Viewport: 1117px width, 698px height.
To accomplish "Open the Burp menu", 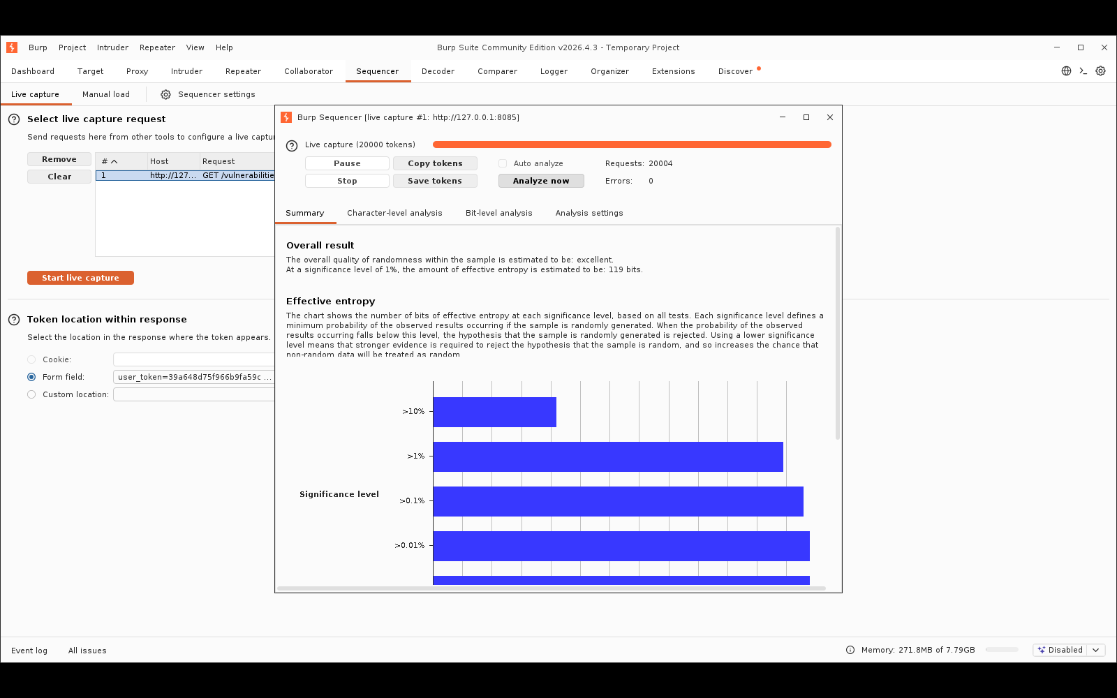I will click(38, 47).
